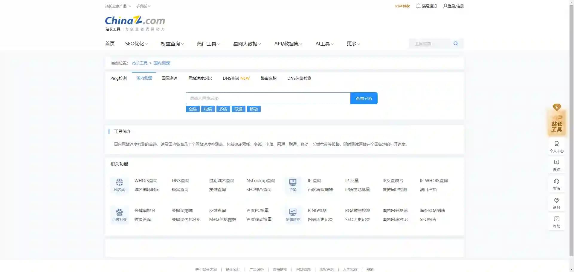The width and height of the screenshot is (574, 272).
Task: Click the VIP 站长工具 badge
Action: pos(557,120)
